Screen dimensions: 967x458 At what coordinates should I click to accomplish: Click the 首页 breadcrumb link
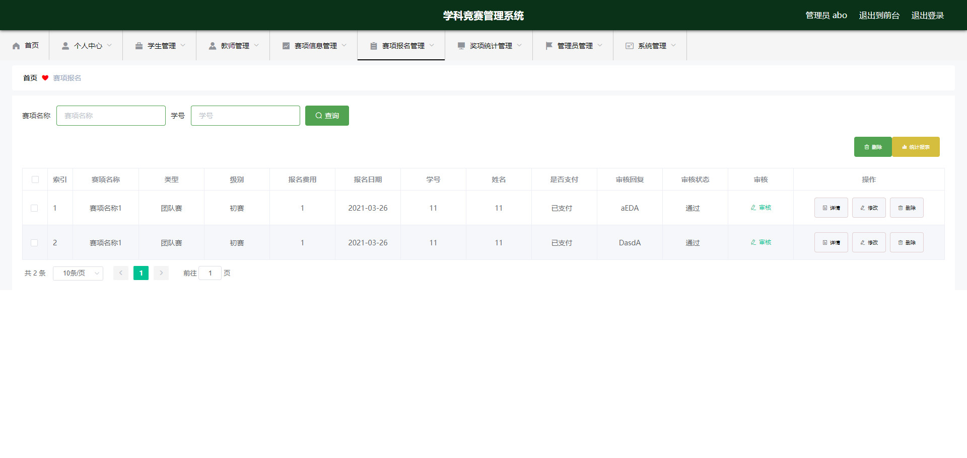30,78
